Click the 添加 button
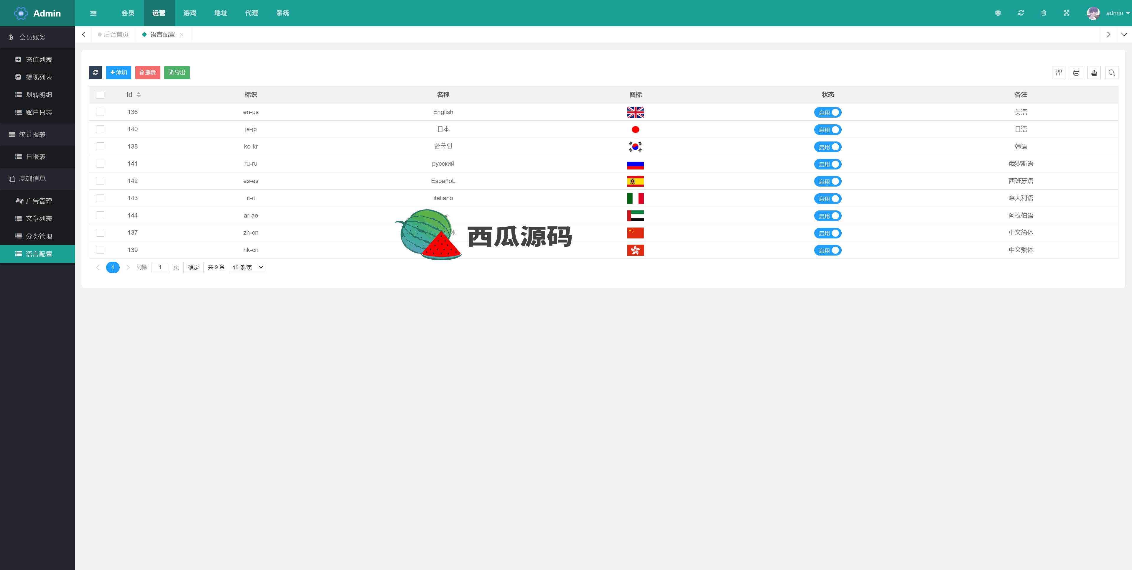This screenshot has width=1132, height=570. point(119,73)
